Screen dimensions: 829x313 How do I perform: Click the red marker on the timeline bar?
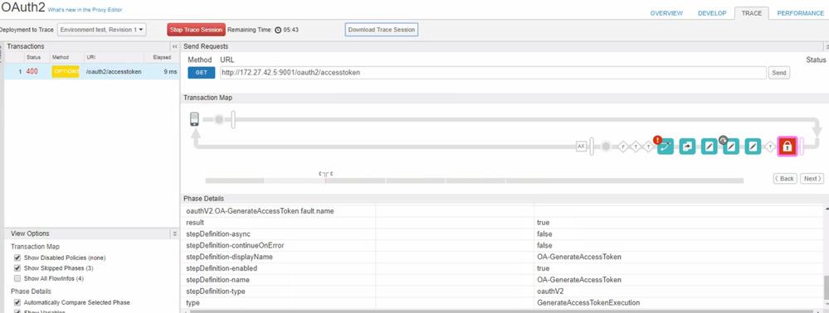point(325,180)
